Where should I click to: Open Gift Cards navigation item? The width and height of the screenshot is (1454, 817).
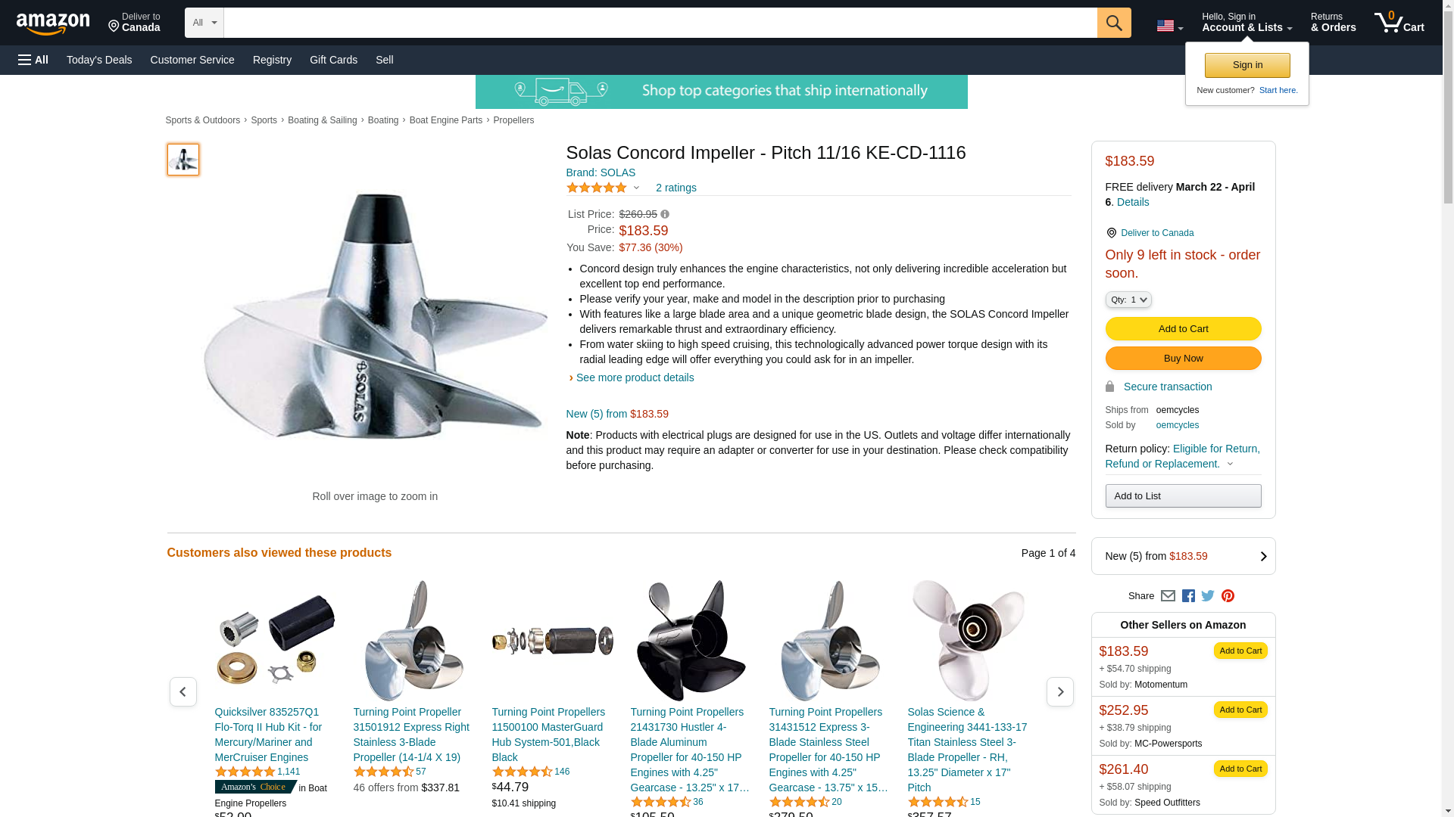[333, 60]
